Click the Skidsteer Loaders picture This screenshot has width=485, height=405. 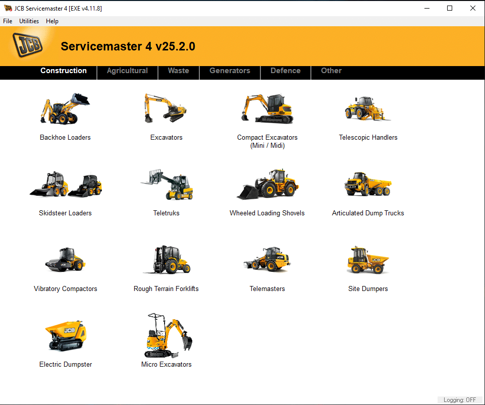65,185
